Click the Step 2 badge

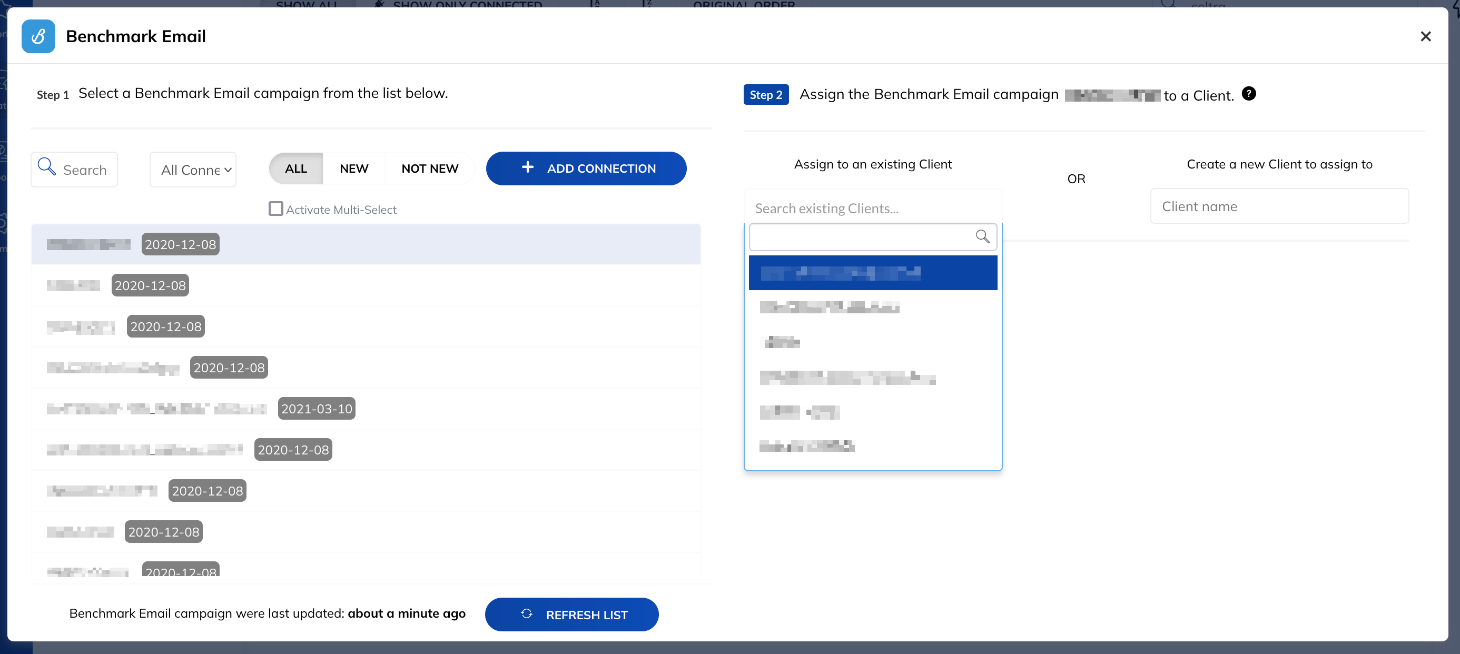tap(766, 95)
